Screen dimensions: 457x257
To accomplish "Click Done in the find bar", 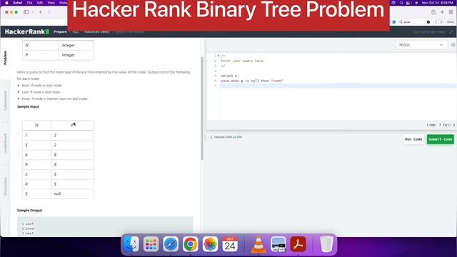I will (451, 22).
